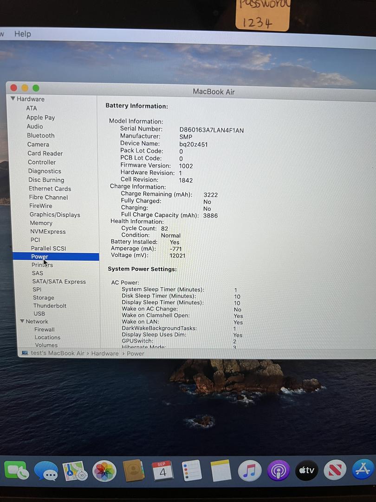Image resolution: width=376 pixels, height=502 pixels.
Task: Select ATA in the sidebar
Action: tap(32, 108)
